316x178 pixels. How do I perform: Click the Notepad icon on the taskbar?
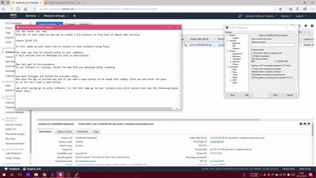point(60,175)
